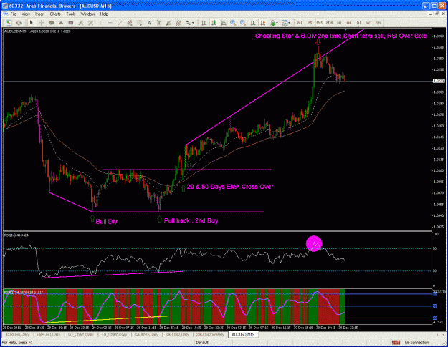Viewport: 448px width, 347px height.
Task: Draw a vertical line
Action: tap(100, 23)
